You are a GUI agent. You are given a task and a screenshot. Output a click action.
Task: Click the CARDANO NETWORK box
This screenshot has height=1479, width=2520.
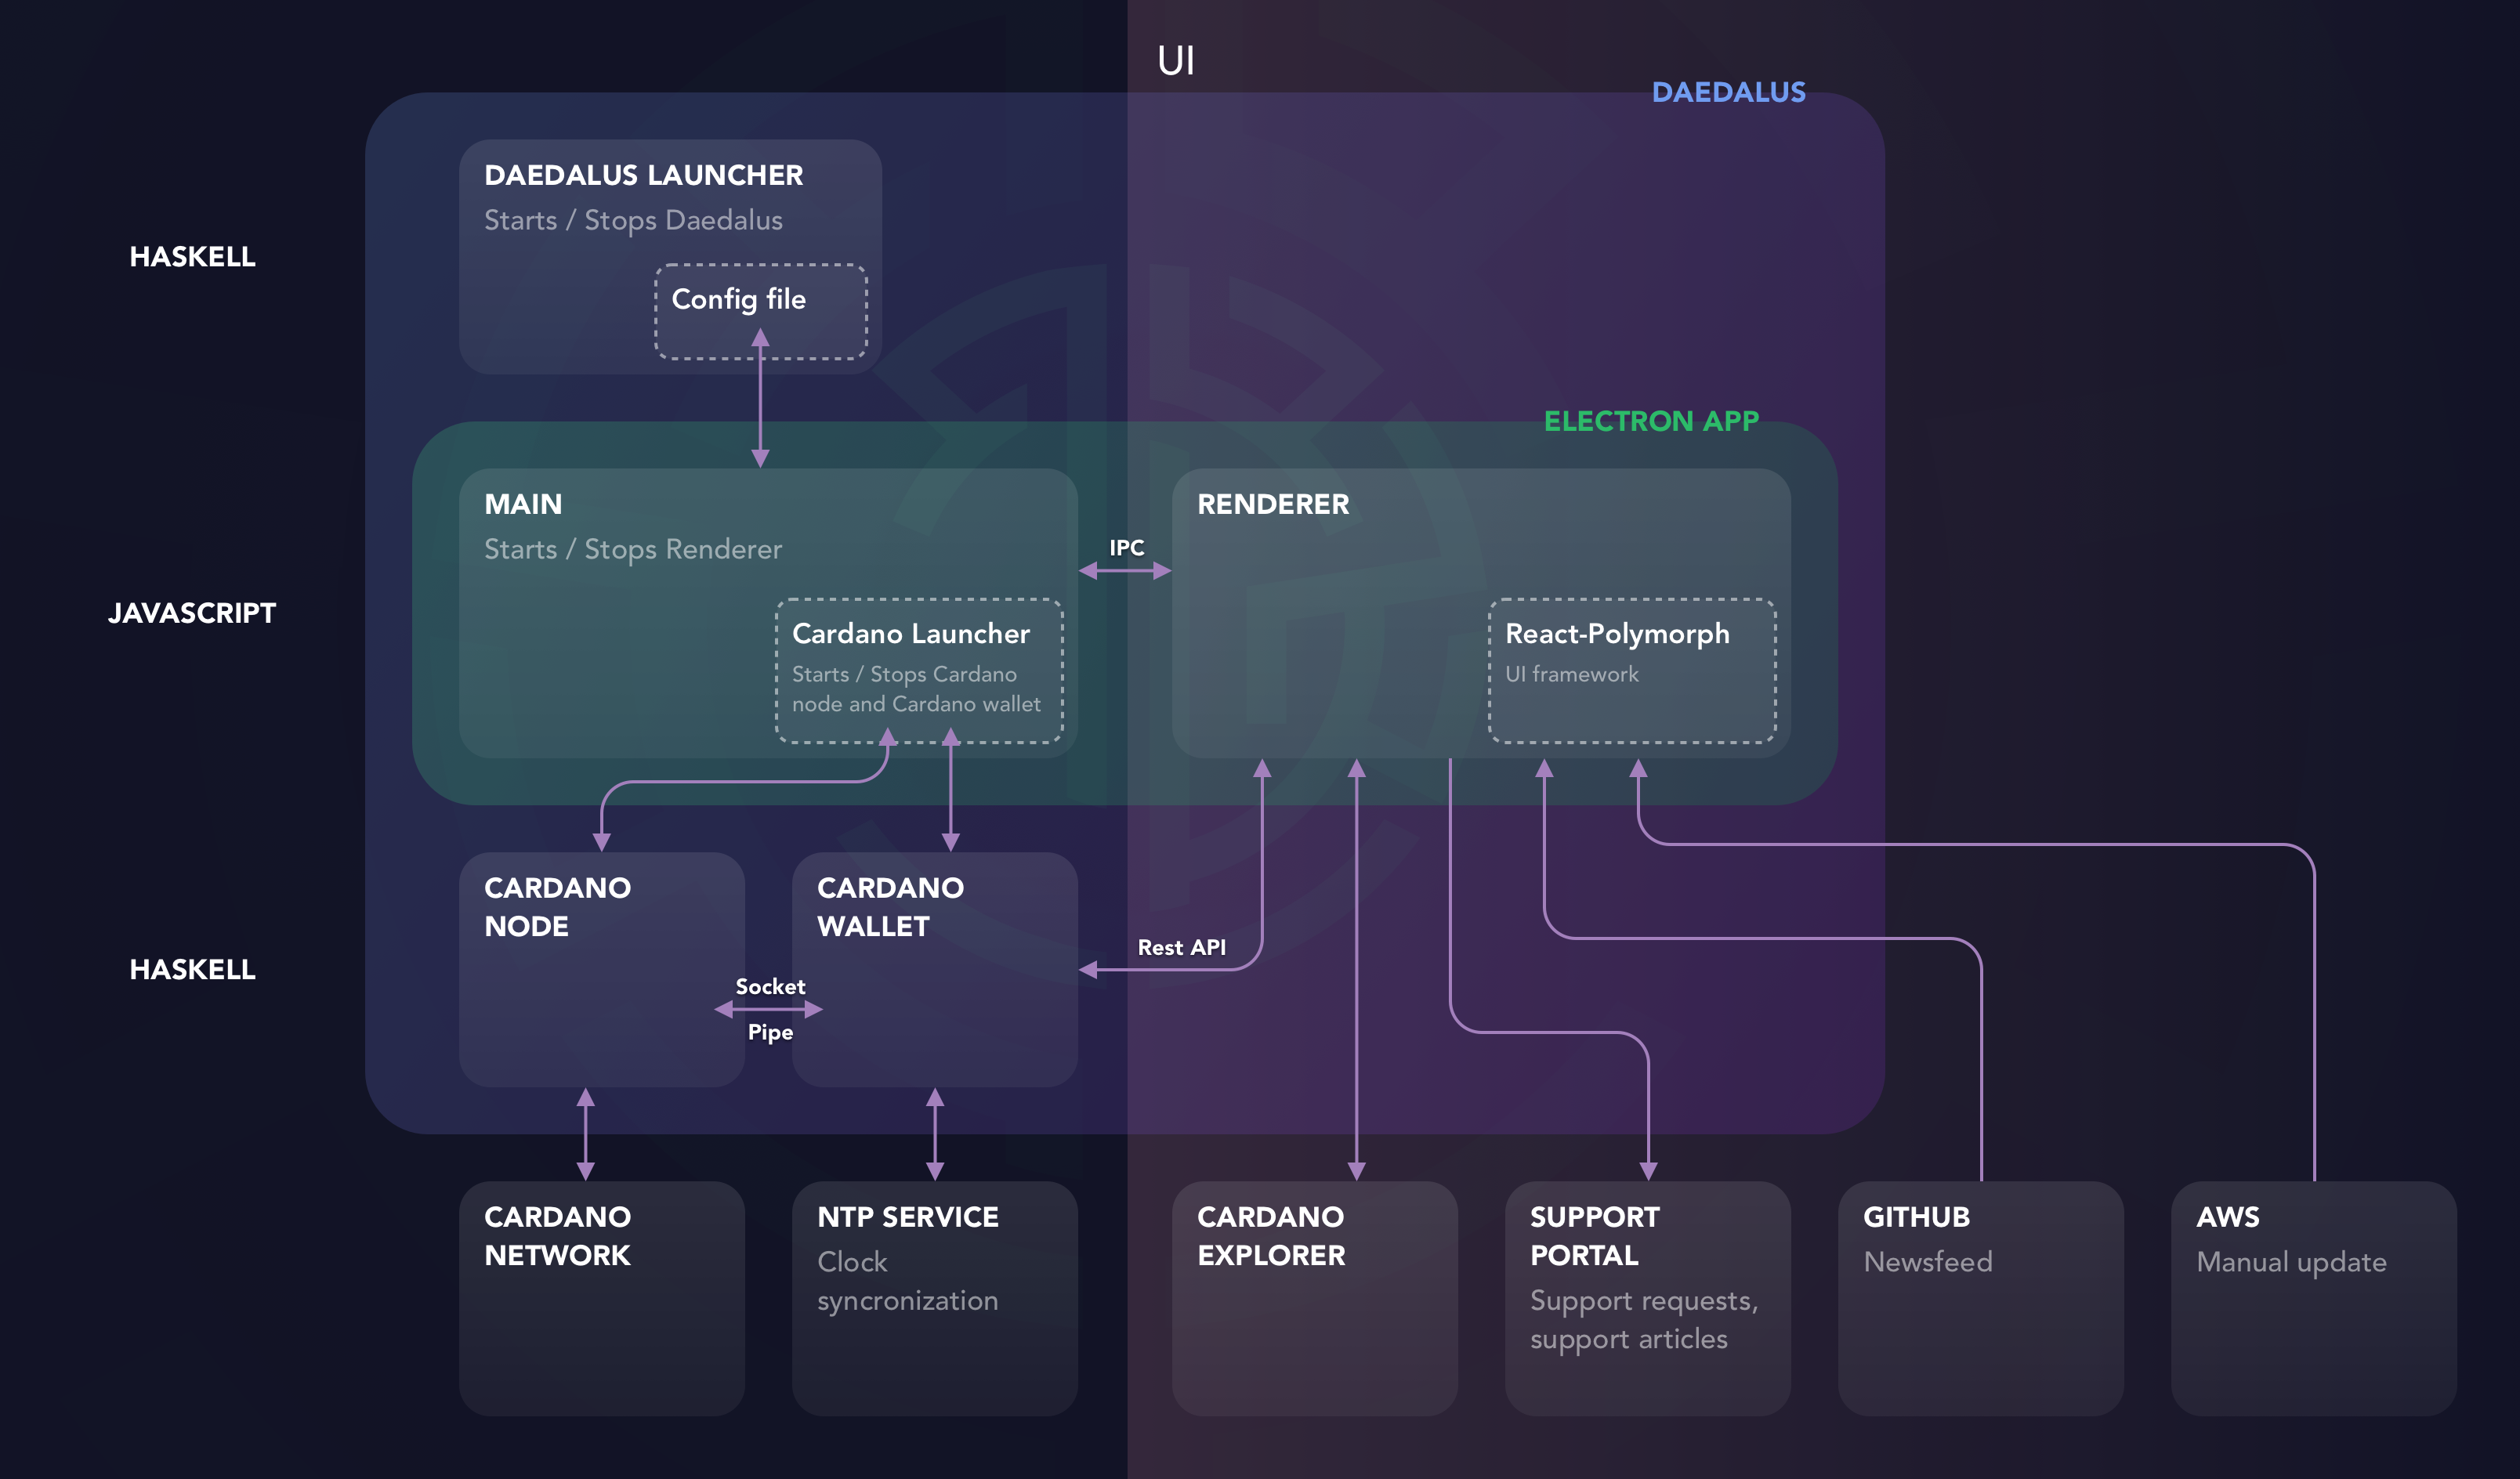(602, 1298)
